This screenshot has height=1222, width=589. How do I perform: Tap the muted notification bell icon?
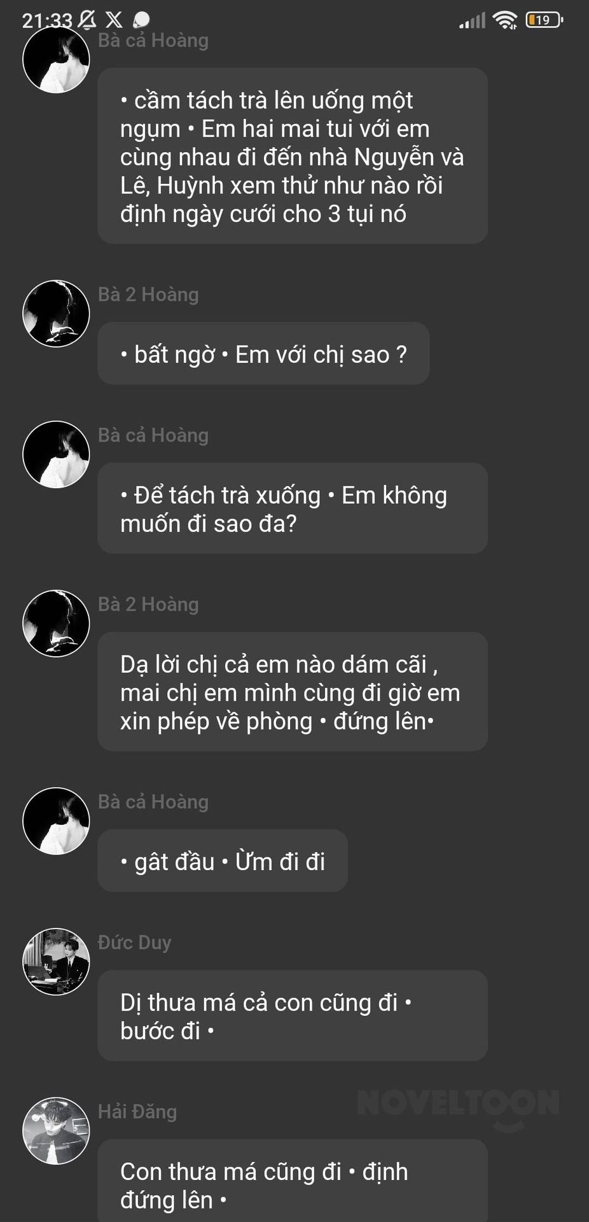click(87, 20)
